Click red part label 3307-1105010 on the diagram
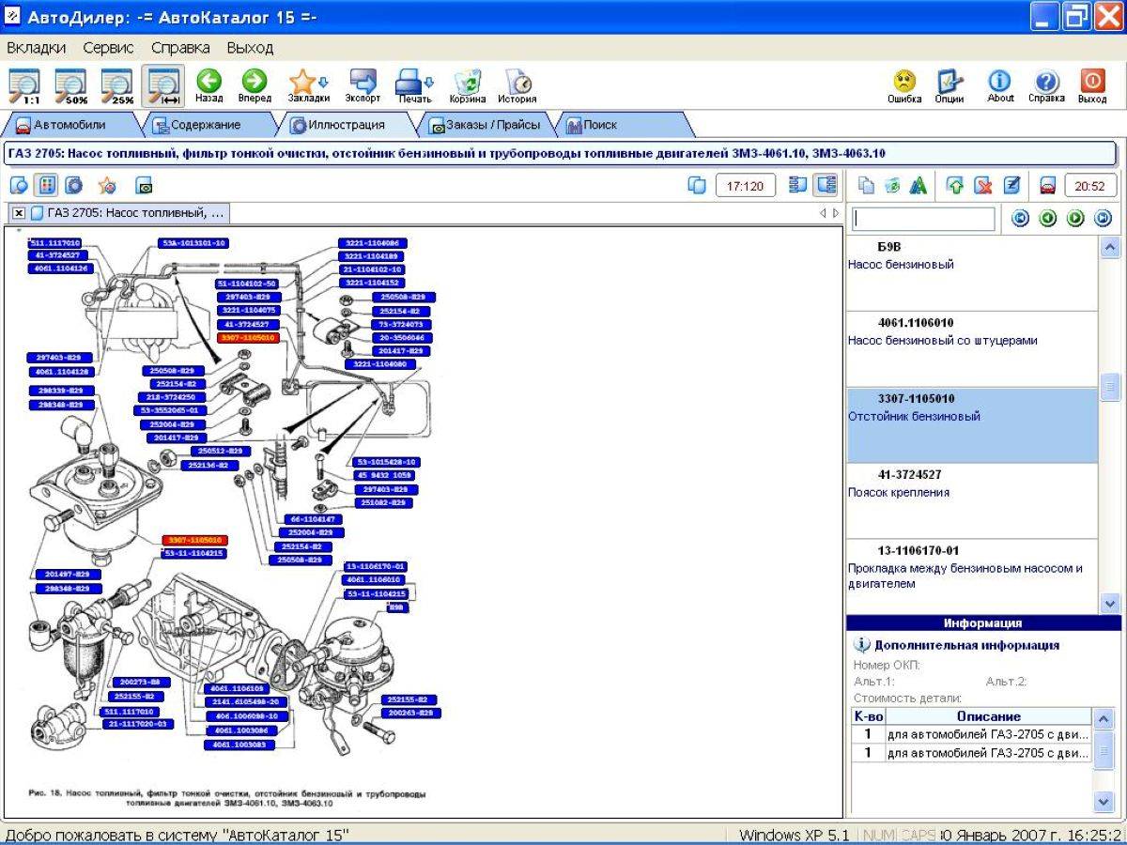Viewport: 1127px width, 845px height. 247,337
